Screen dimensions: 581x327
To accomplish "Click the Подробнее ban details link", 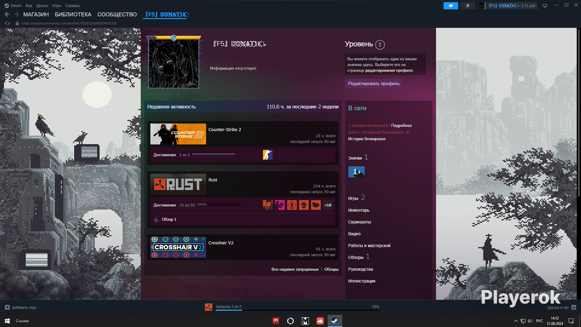I will [401, 126].
